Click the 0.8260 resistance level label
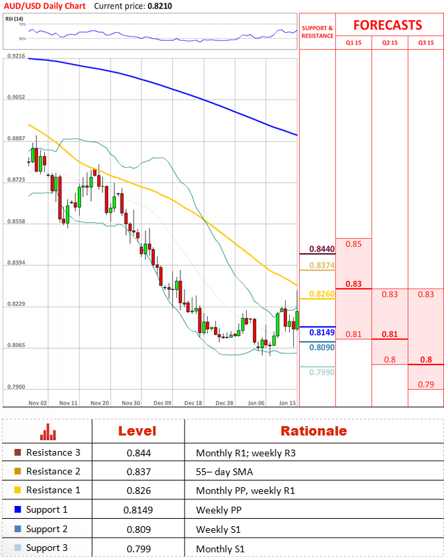Viewport: 444px width, 557px height. [322, 294]
